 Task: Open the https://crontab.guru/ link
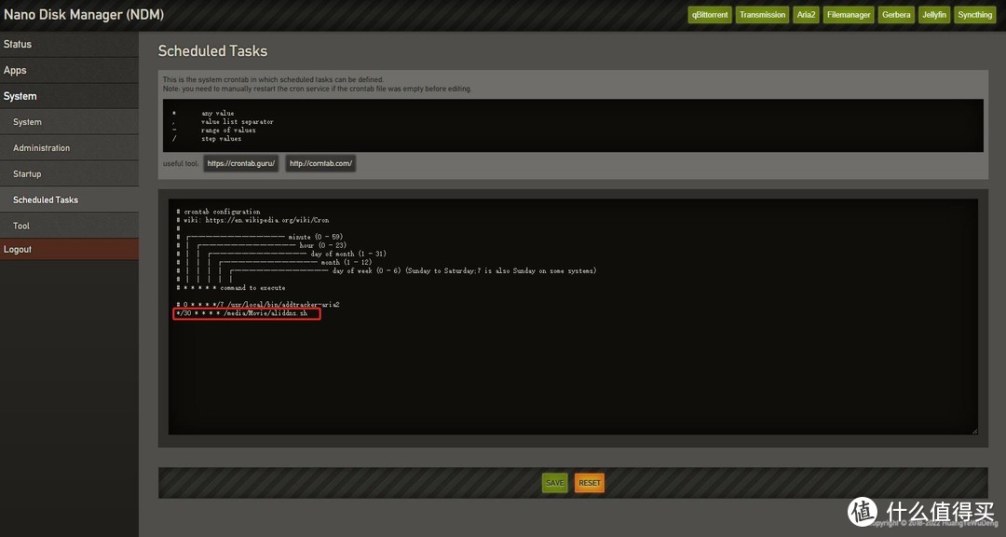pyautogui.click(x=241, y=163)
